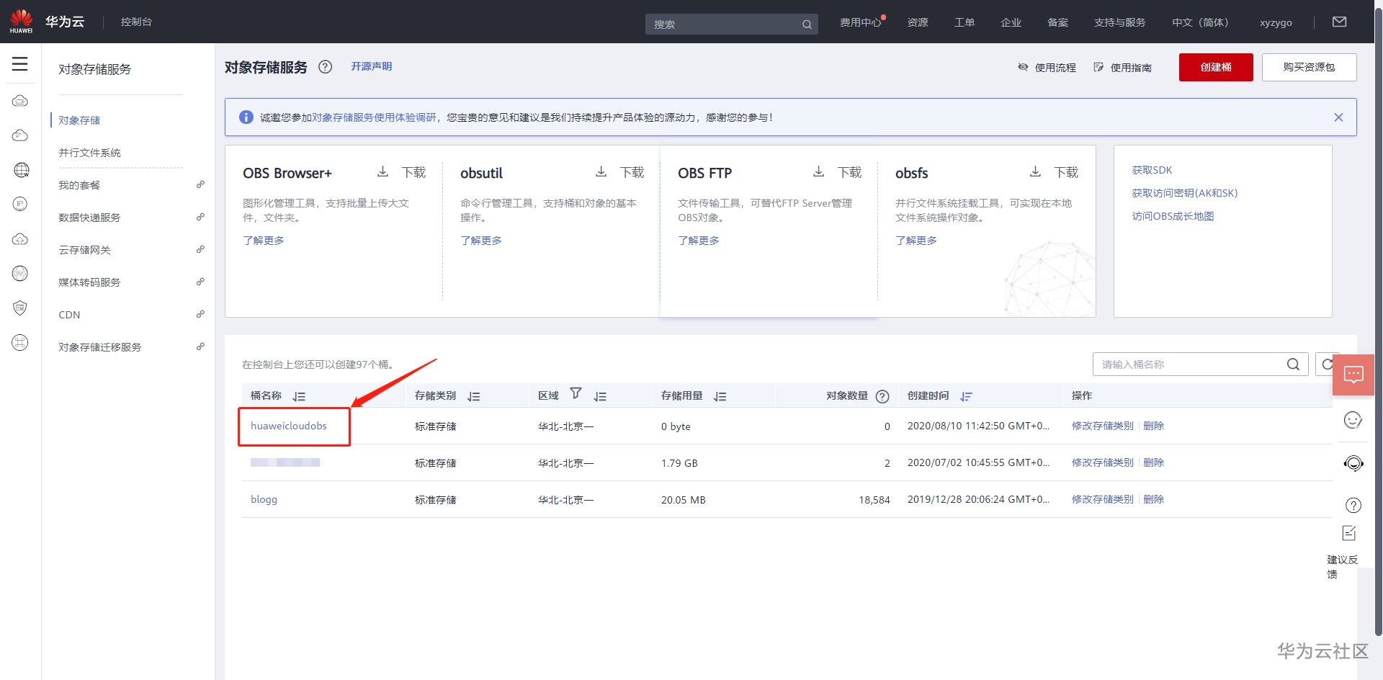Click the smiley satisfaction icon
Viewport: 1383px width, 680px height.
[x=1353, y=420]
